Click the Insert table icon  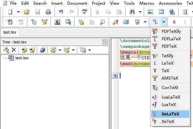(x=161, y=12)
